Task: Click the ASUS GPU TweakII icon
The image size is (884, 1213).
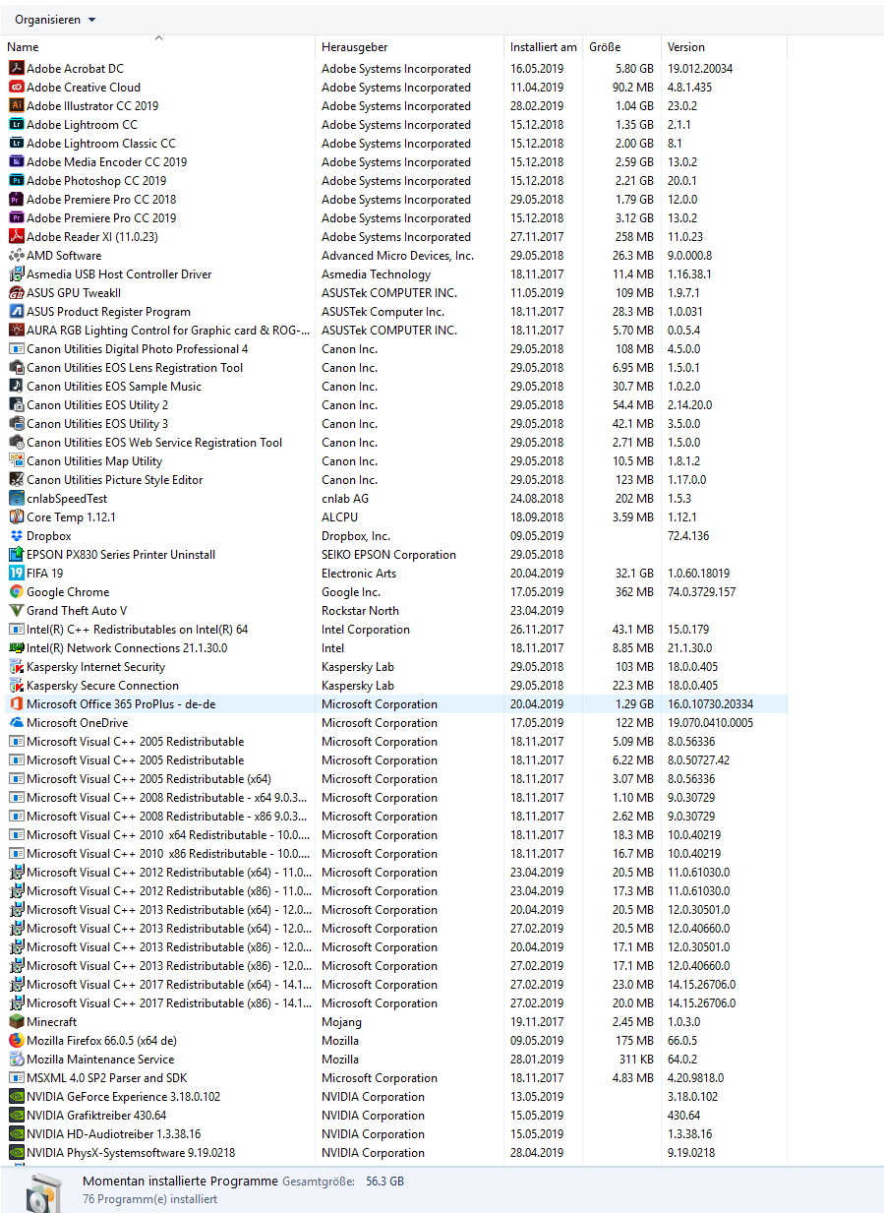Action: pos(17,293)
